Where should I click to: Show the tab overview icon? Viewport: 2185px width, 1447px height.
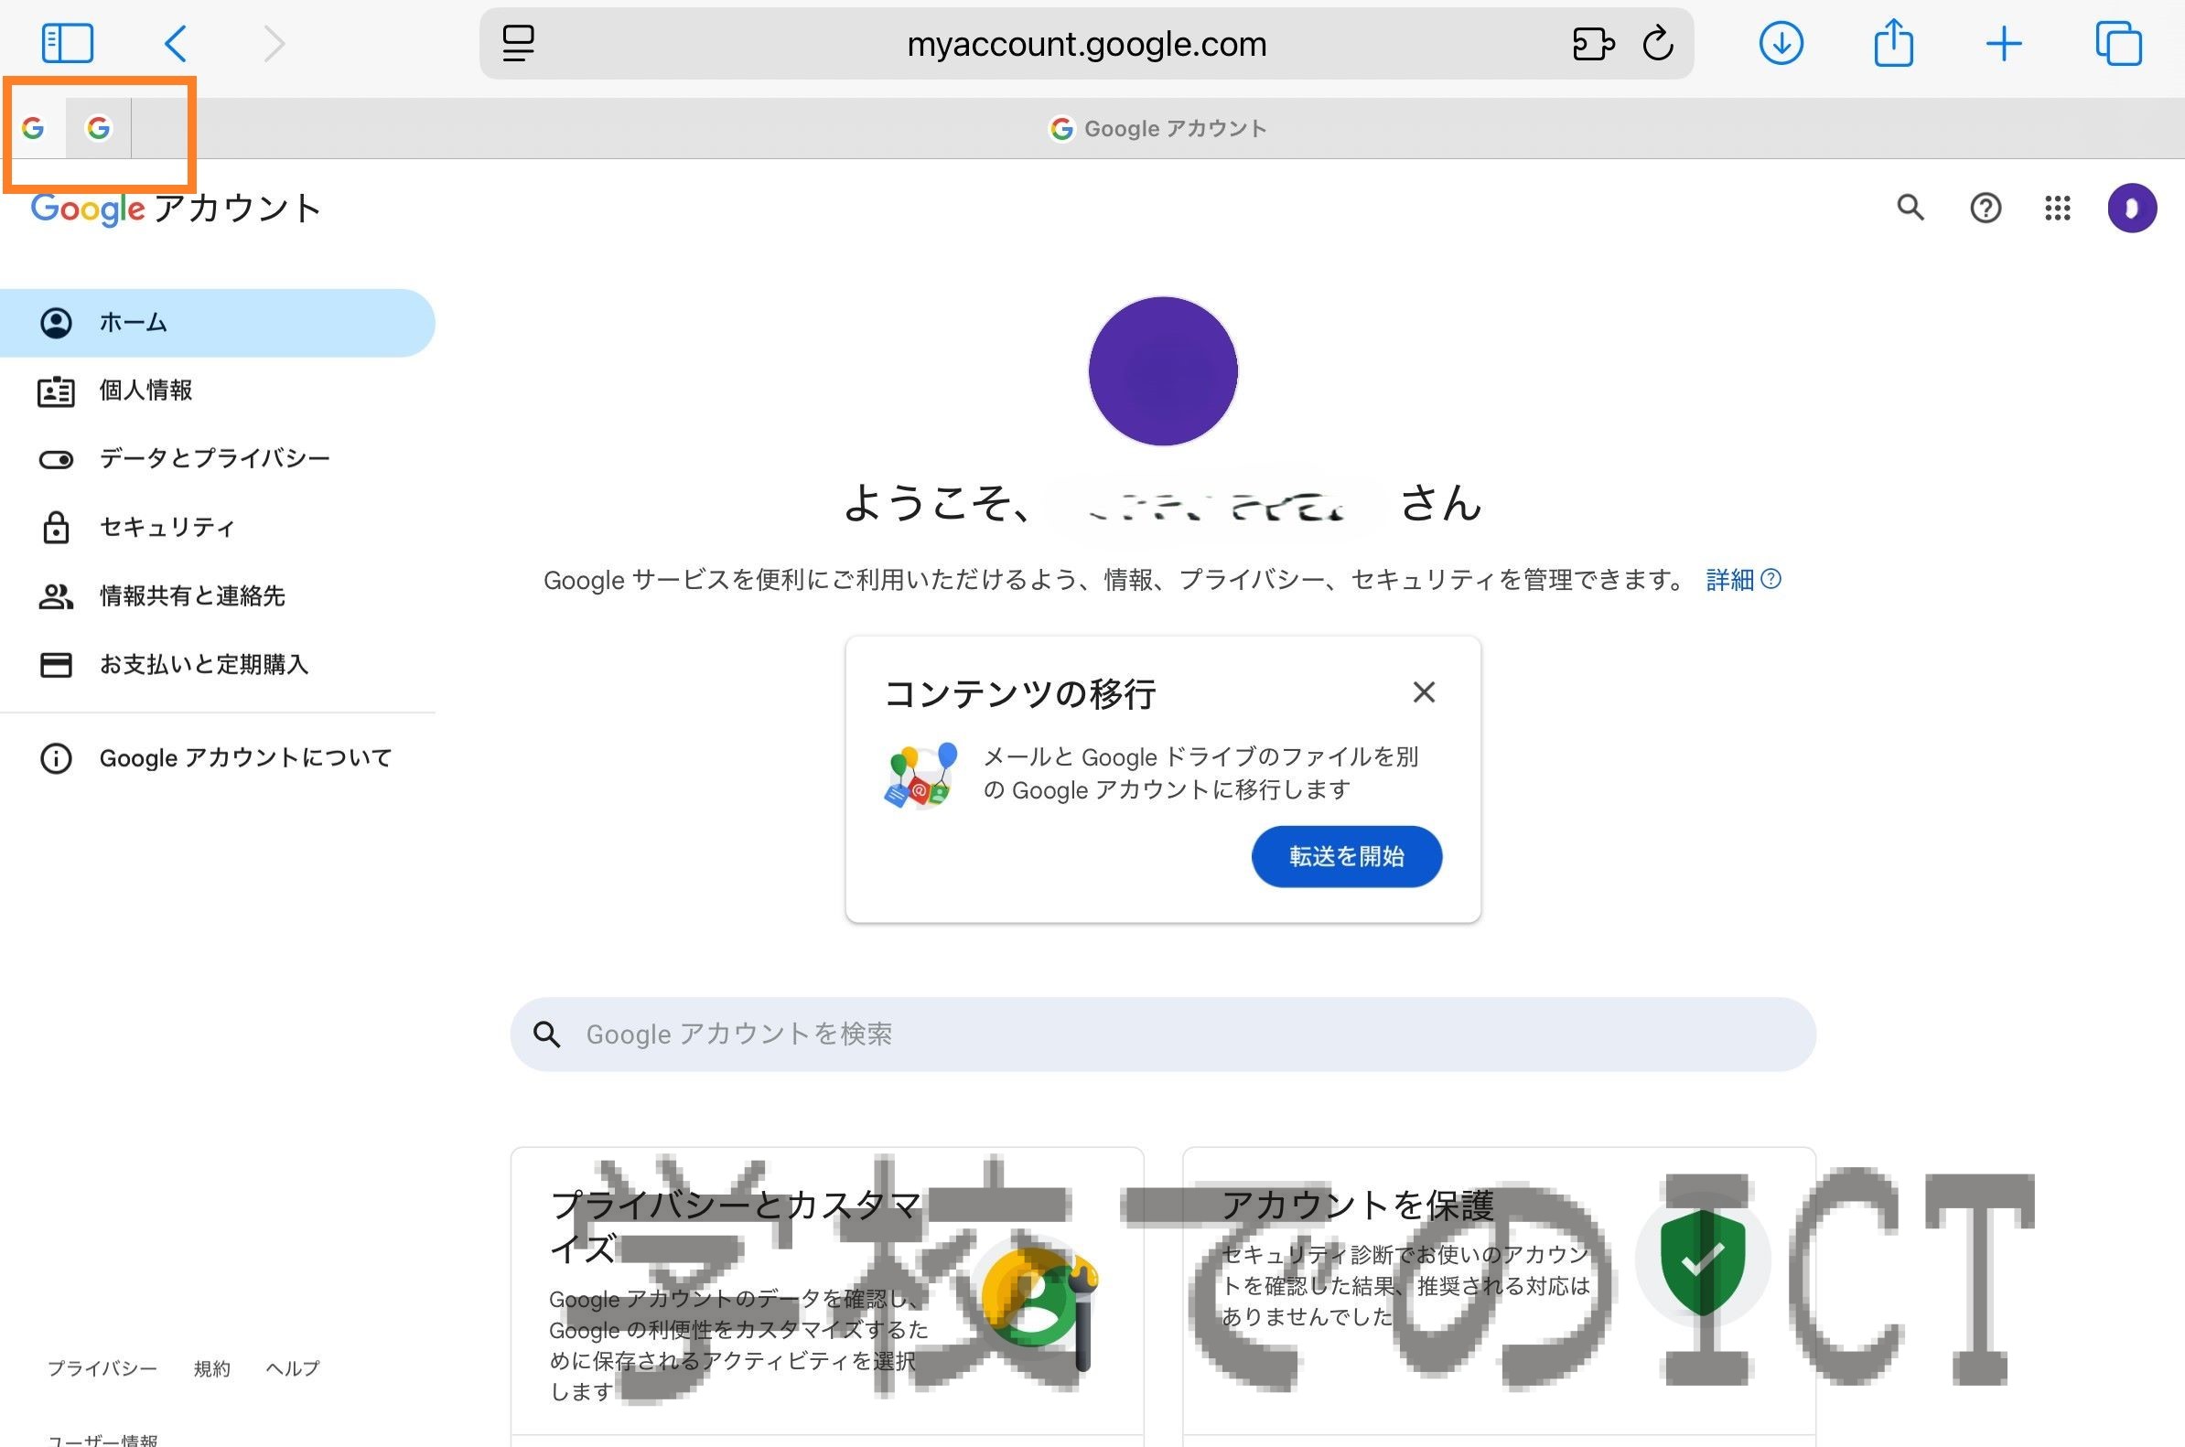pyautogui.click(x=2118, y=43)
